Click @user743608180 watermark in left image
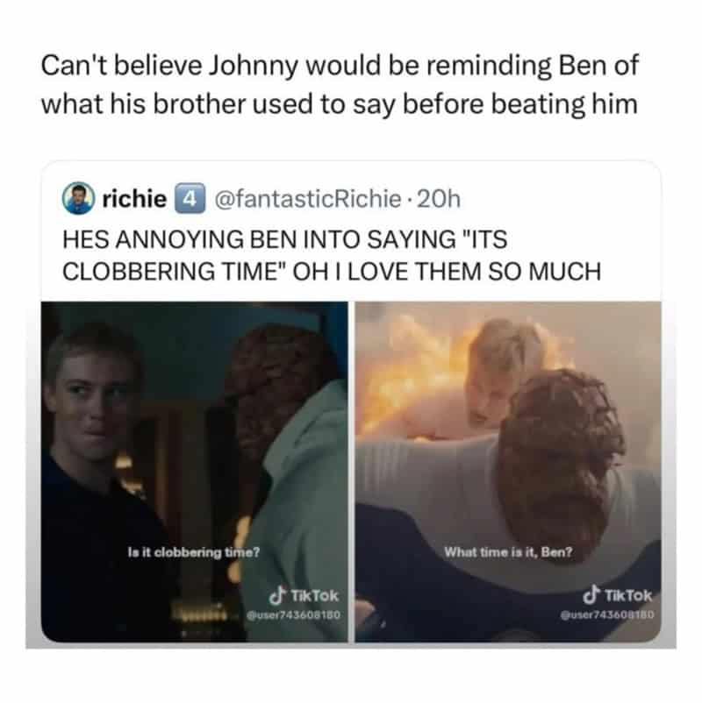This screenshot has height=703, width=702. [294, 614]
